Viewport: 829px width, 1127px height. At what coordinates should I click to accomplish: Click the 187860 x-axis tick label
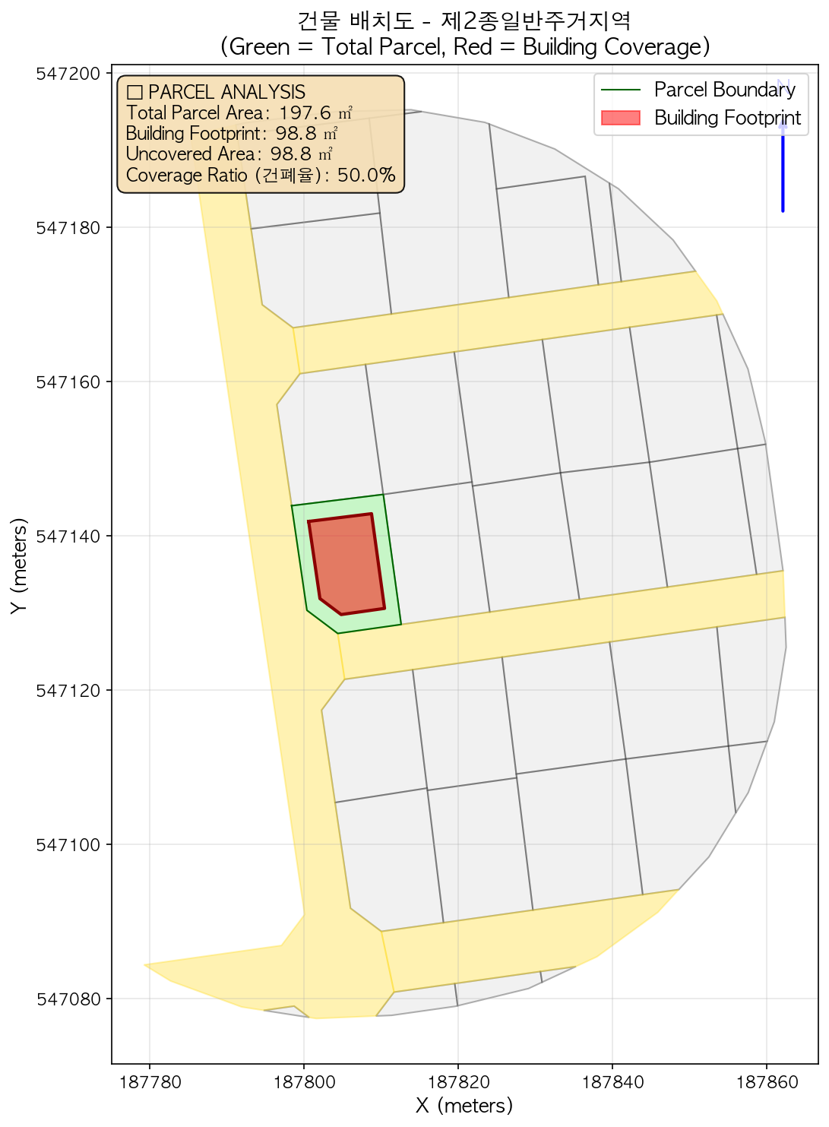(x=766, y=1081)
